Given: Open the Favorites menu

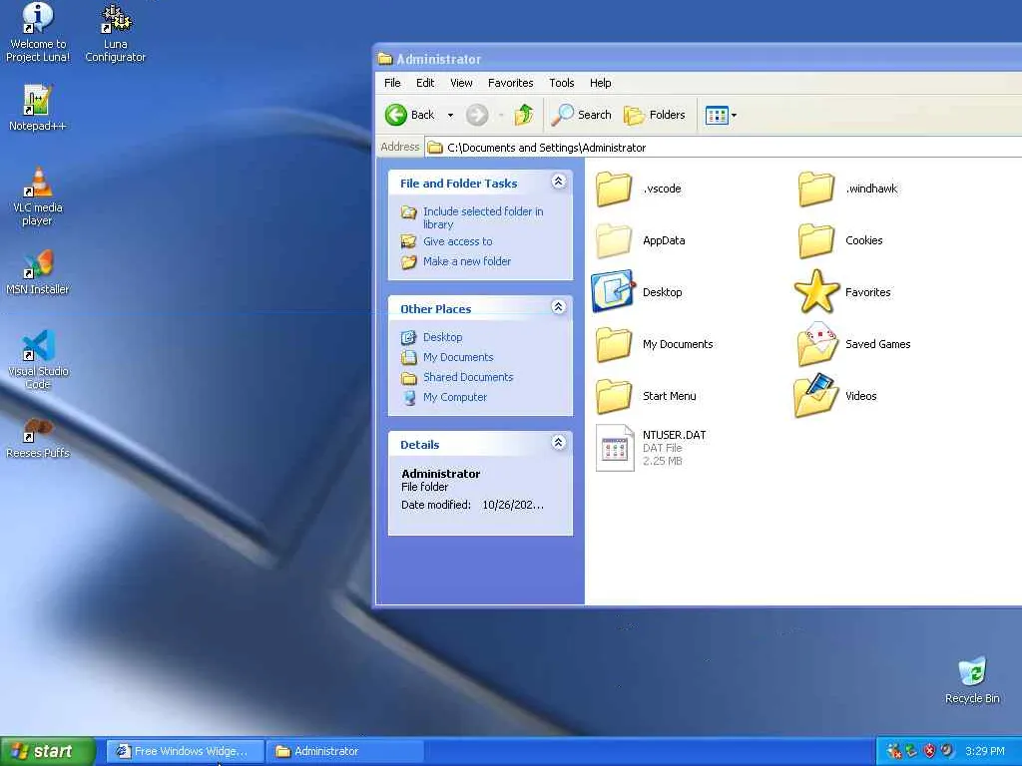Looking at the screenshot, I should [x=510, y=83].
